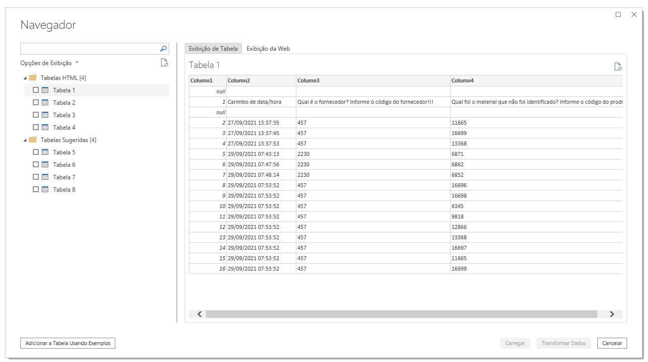Click the cell with value 6852
This screenshot has width=648, height=362.
pos(536,175)
